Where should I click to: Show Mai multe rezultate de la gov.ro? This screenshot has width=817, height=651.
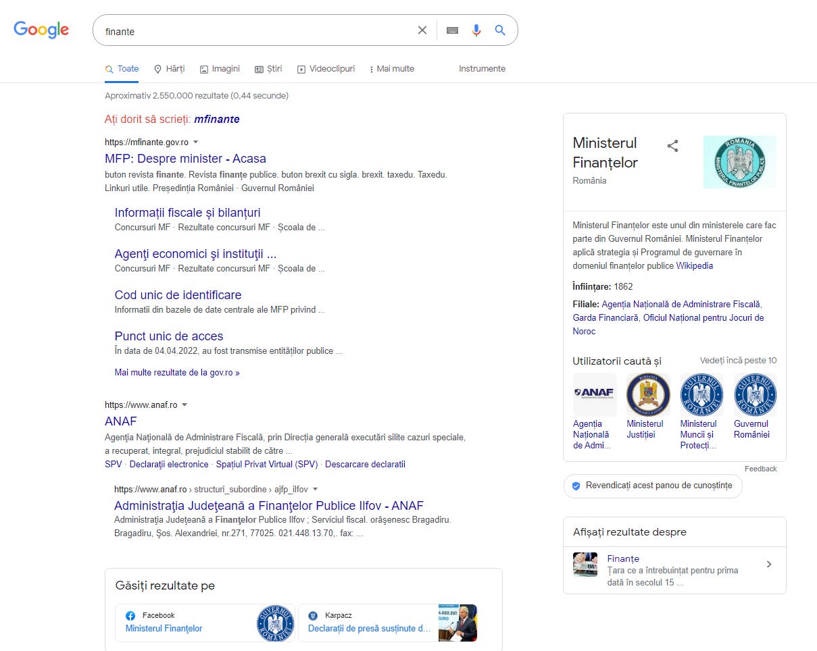(177, 373)
